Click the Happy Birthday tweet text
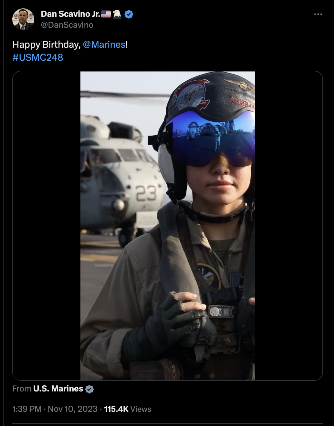 tap(46, 45)
